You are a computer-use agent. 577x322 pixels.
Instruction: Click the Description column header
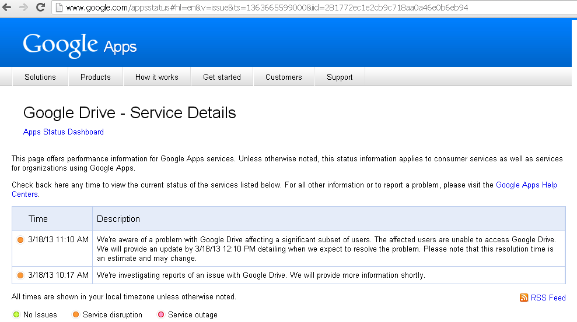click(118, 219)
